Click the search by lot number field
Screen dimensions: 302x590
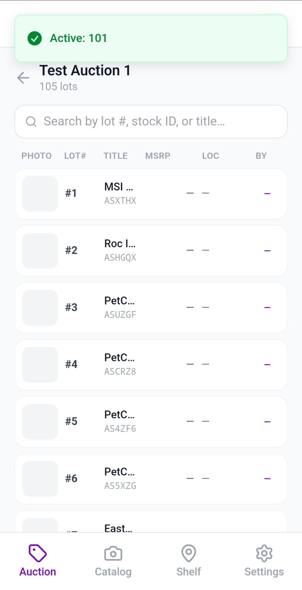pyautogui.click(x=151, y=121)
